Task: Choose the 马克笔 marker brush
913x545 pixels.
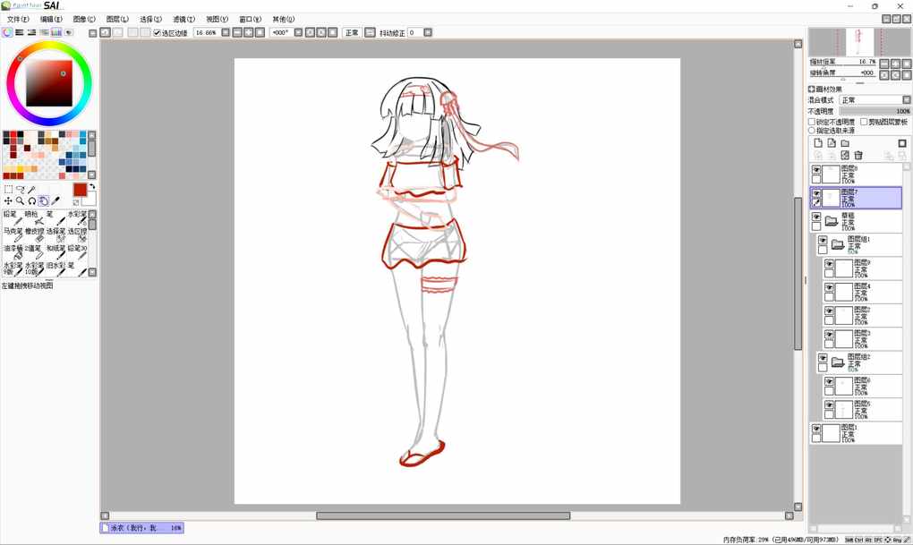Action: click(13, 234)
